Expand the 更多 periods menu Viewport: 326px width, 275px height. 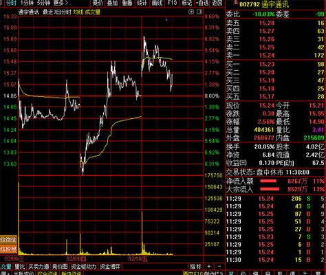[x=61, y=3]
